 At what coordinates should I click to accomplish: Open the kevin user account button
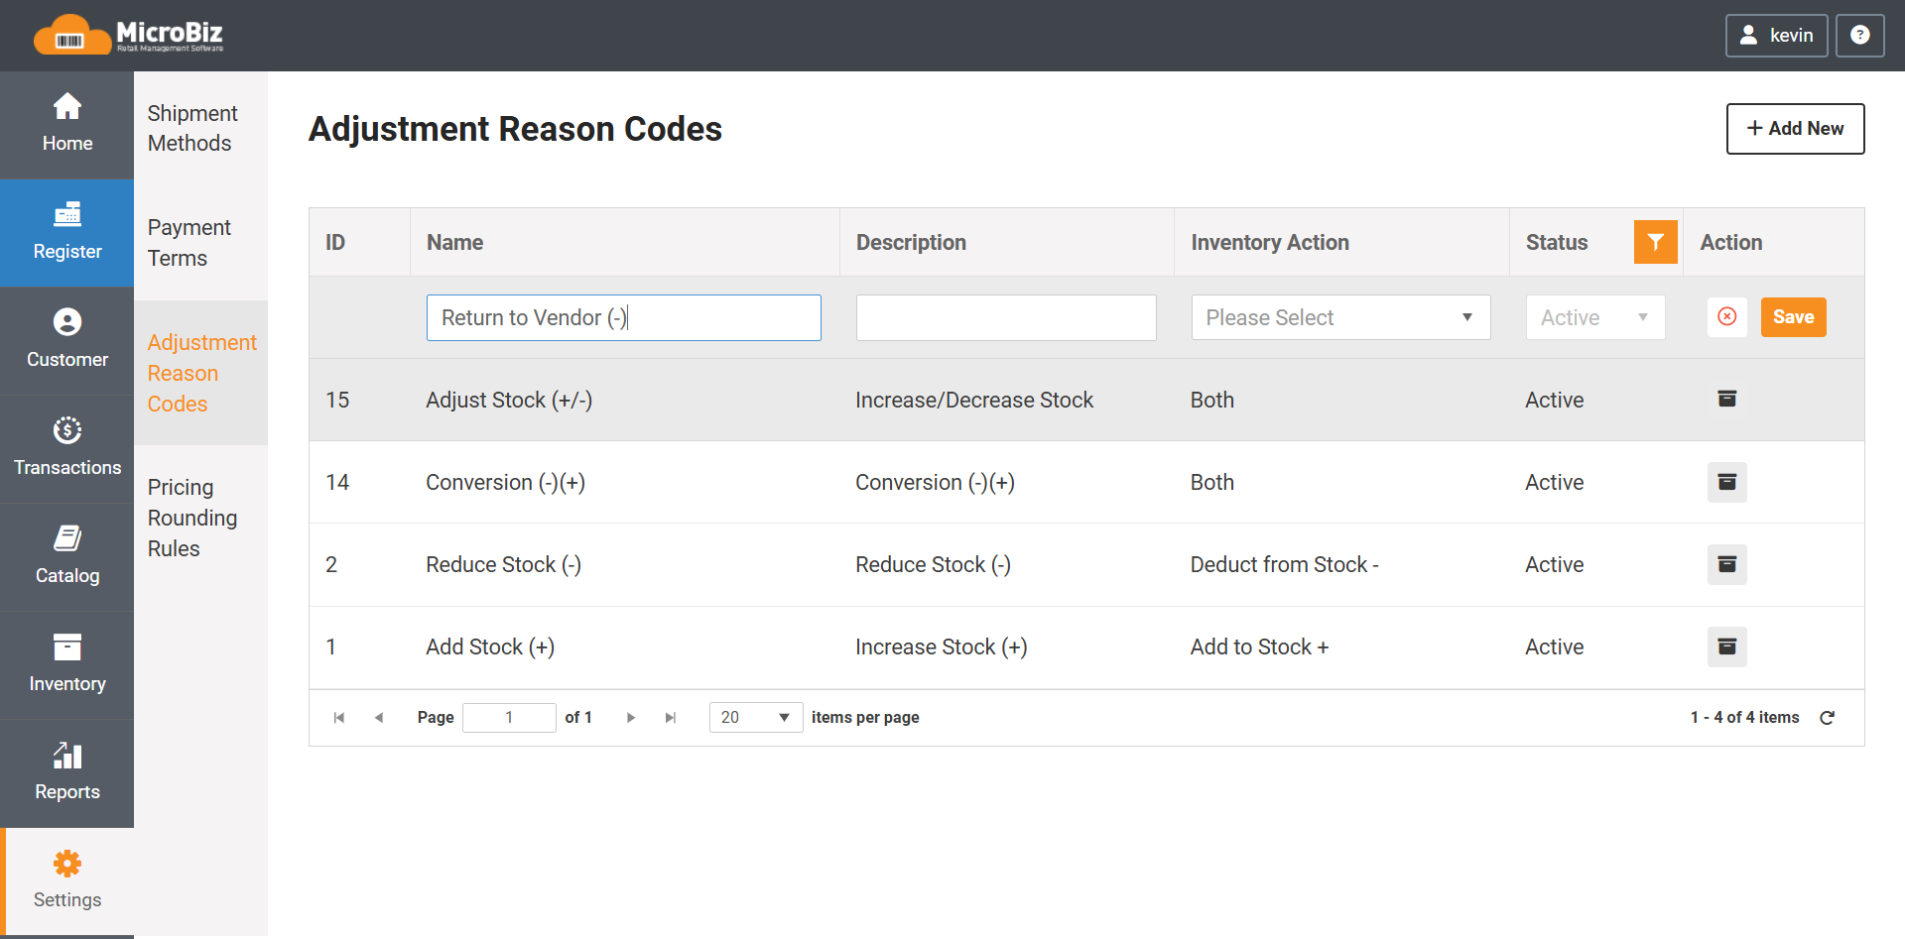tap(1776, 36)
